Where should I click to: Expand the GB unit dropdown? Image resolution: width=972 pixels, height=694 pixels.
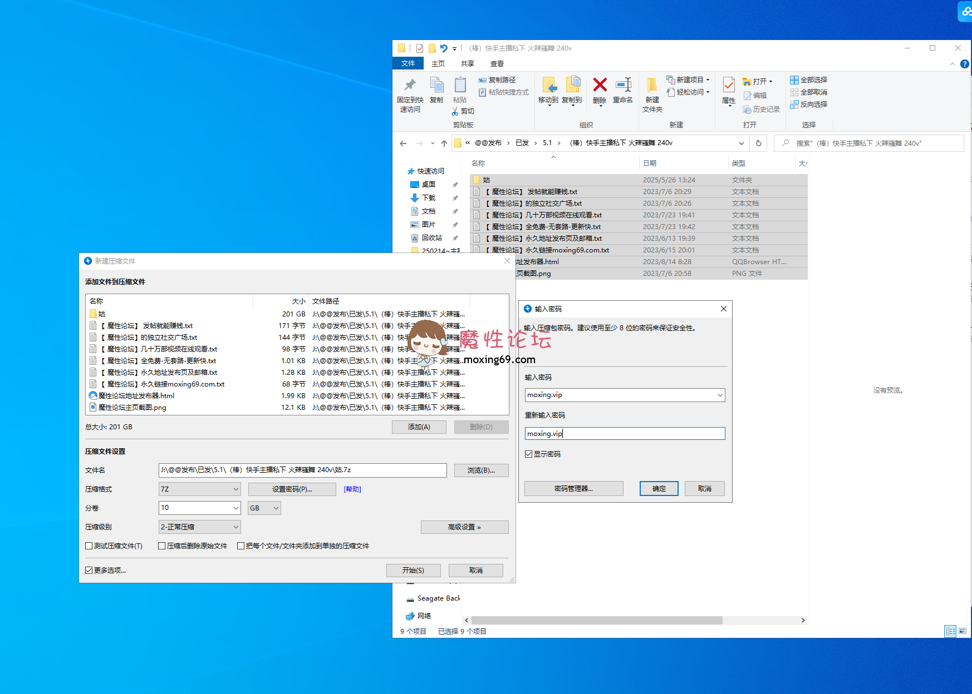(x=264, y=508)
